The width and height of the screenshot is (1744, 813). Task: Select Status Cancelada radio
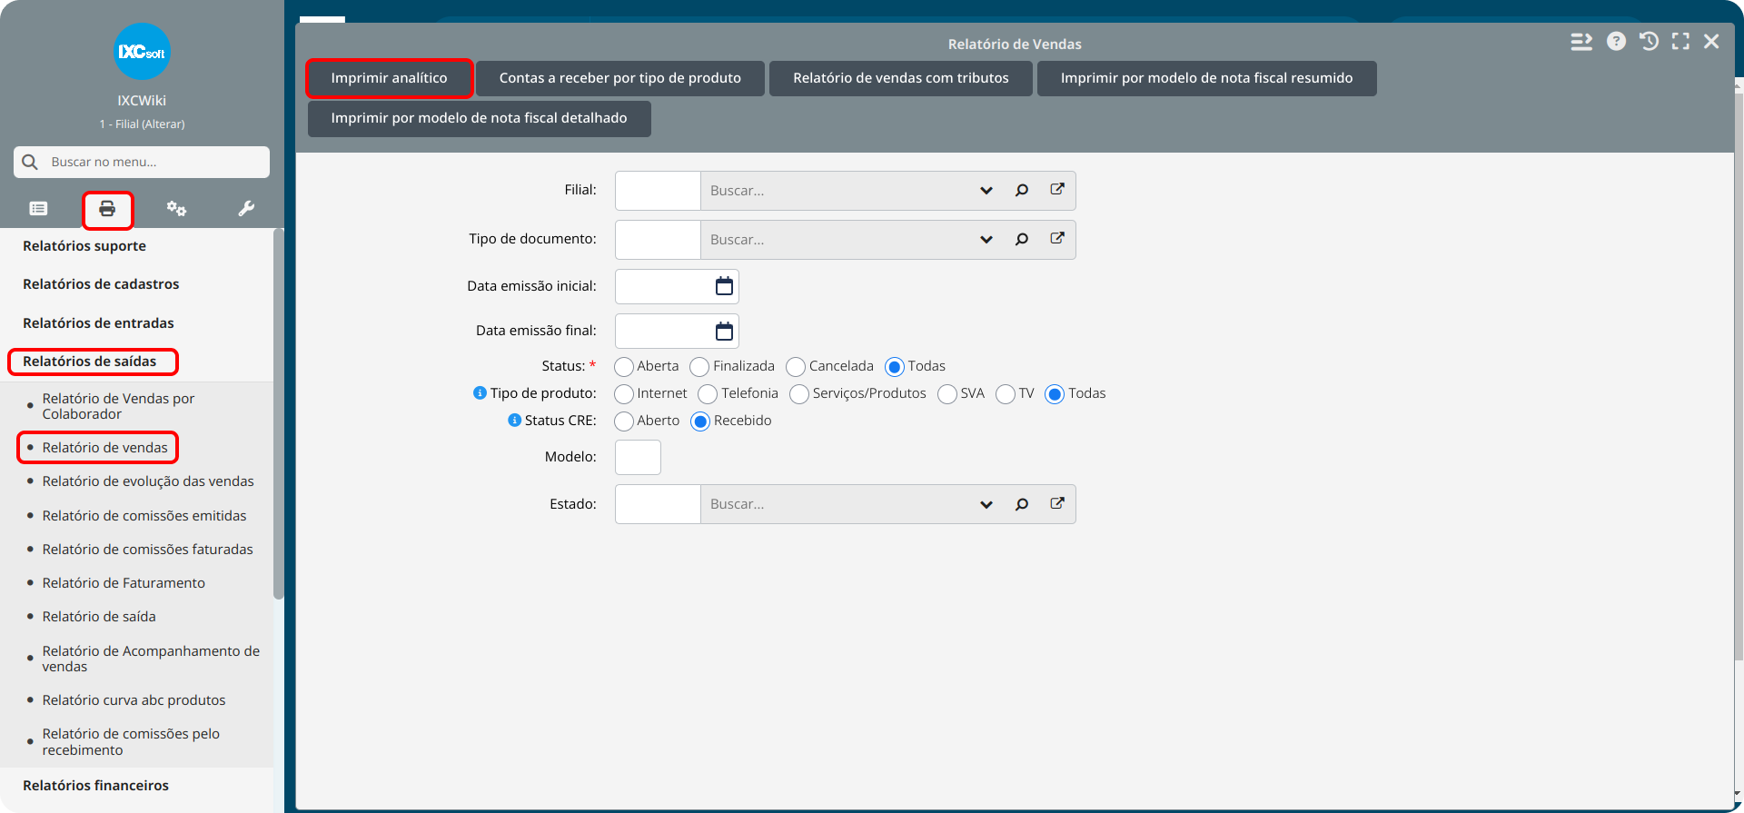[x=796, y=367]
